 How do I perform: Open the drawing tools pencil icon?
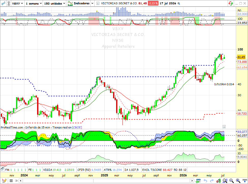pyautogui.click(x=4, y=180)
